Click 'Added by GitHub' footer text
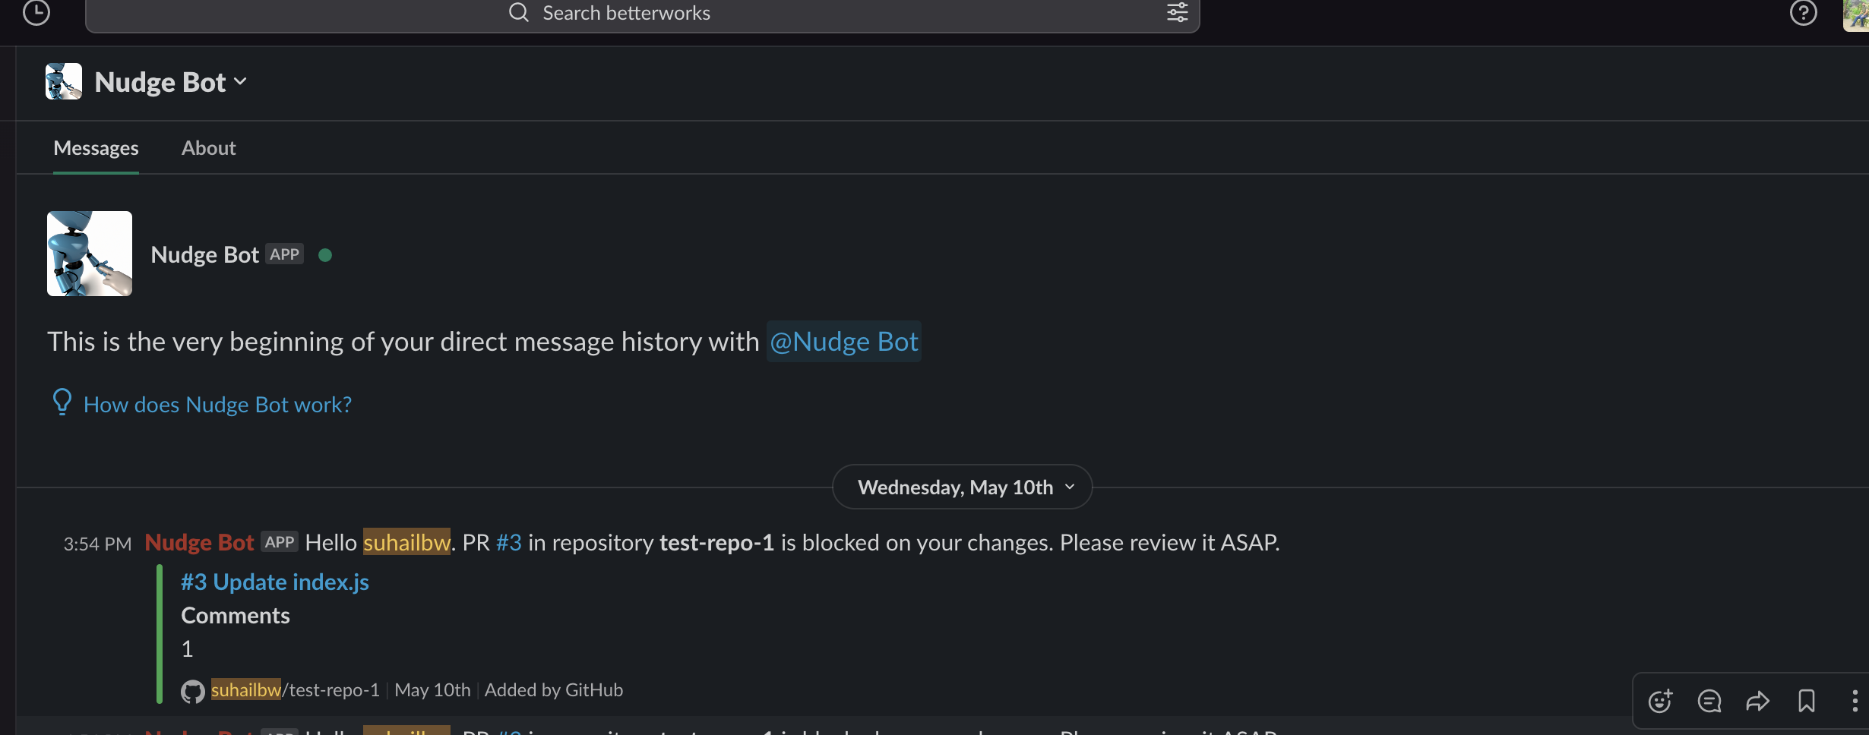This screenshot has width=1869, height=735. (554, 689)
